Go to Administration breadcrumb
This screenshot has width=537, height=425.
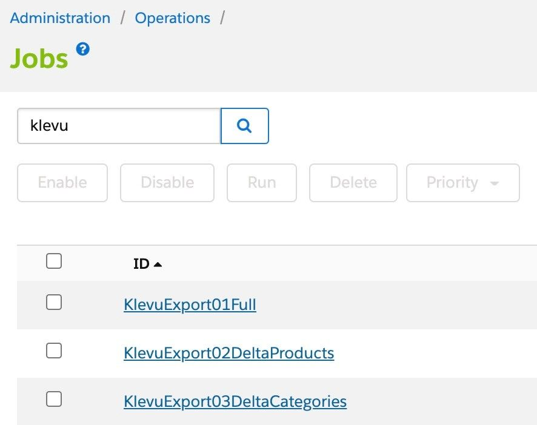60,18
